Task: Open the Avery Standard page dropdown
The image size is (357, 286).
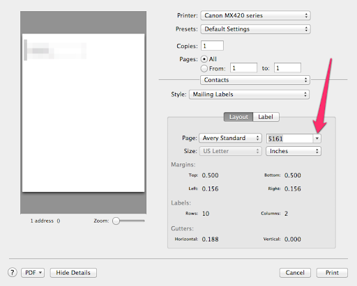Action: (230, 138)
